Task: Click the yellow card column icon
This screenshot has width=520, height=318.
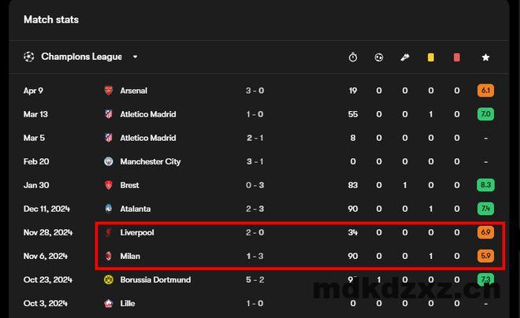Action: coord(430,57)
